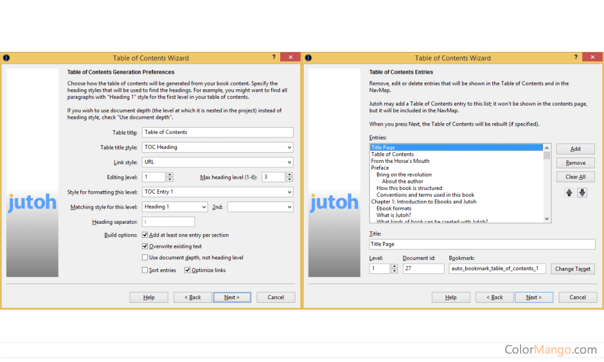This screenshot has width=604, height=362.
Task: Move selected entry up with the arrow icon
Action: click(569, 192)
